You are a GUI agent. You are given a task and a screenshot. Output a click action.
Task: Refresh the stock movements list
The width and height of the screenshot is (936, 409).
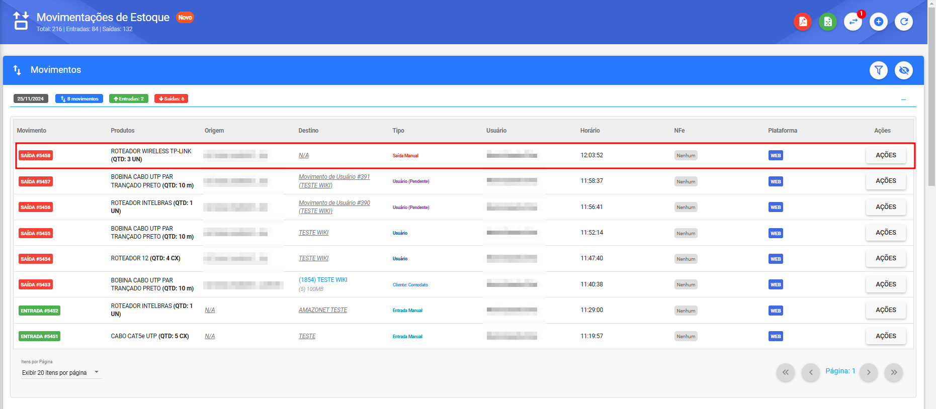pyautogui.click(x=904, y=22)
